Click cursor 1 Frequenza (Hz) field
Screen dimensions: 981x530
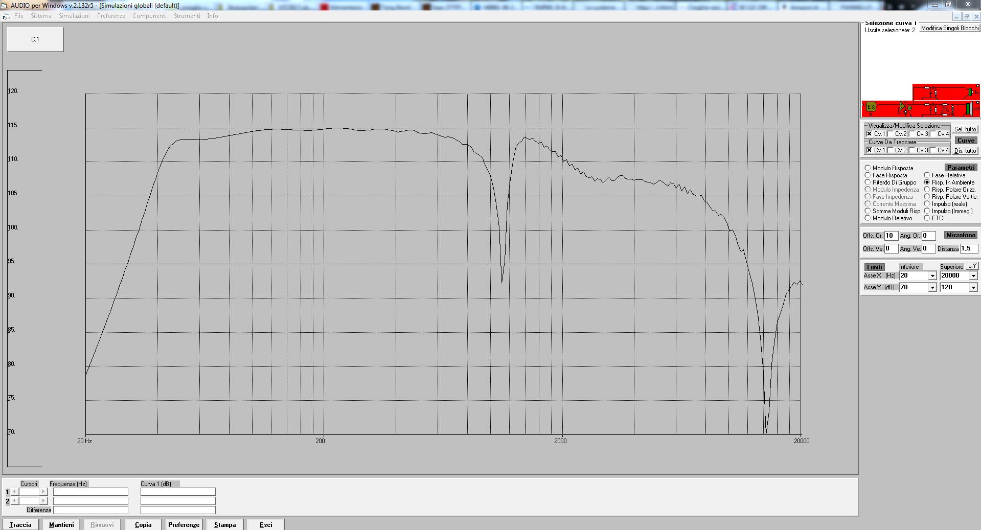(x=90, y=492)
